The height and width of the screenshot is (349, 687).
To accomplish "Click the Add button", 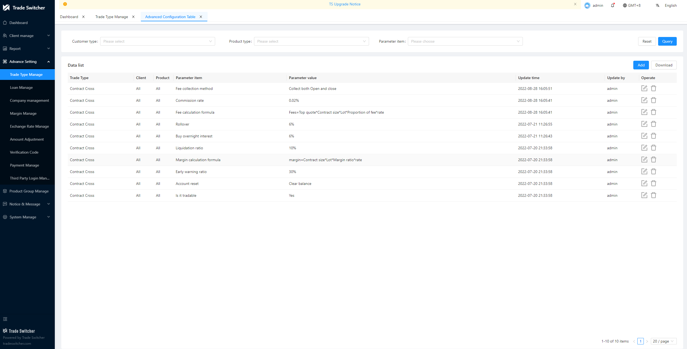I will coord(641,65).
